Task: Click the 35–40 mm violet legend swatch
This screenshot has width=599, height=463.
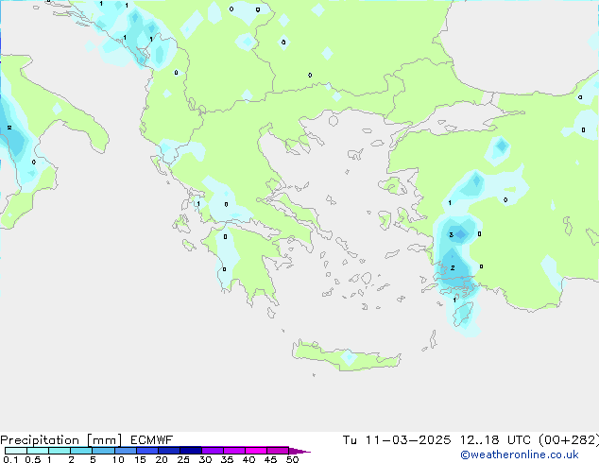Action: [x=234, y=451]
